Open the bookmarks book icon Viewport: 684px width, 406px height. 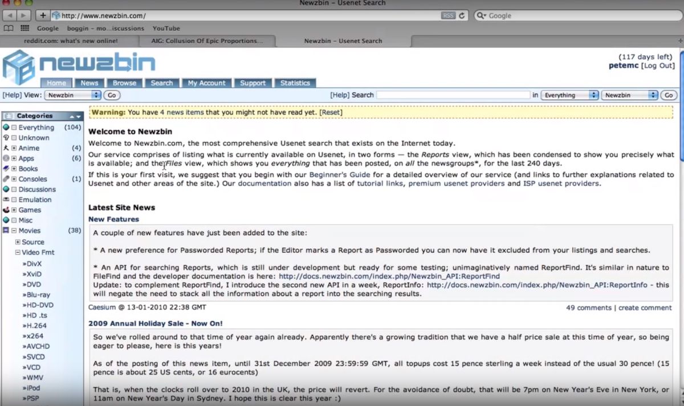click(9, 28)
